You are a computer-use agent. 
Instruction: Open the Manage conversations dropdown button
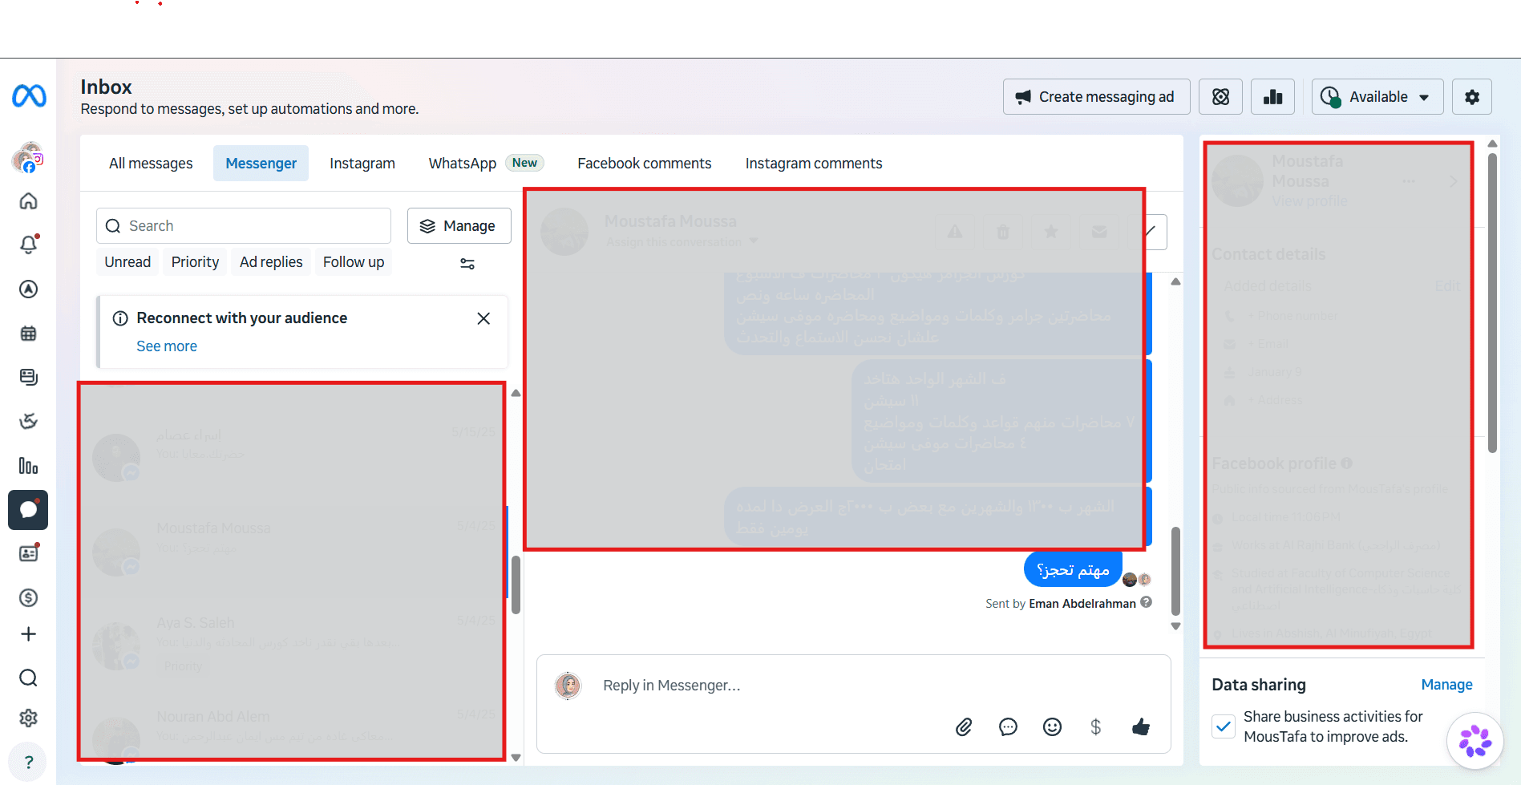[459, 226]
